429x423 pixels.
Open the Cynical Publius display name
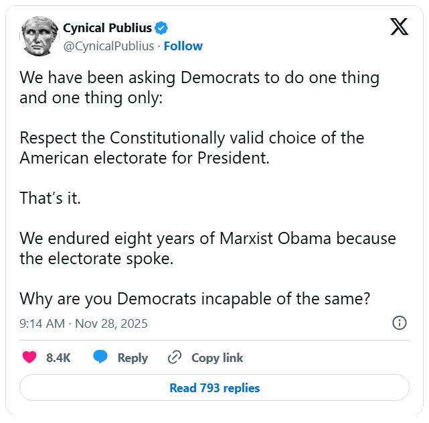tap(107, 28)
